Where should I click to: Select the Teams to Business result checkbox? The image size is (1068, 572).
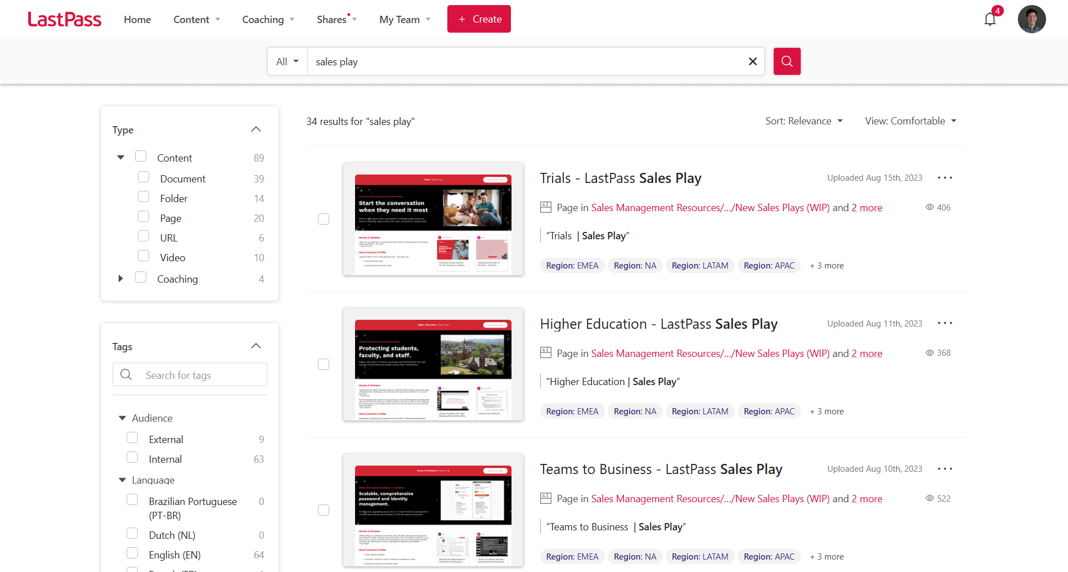coord(324,510)
